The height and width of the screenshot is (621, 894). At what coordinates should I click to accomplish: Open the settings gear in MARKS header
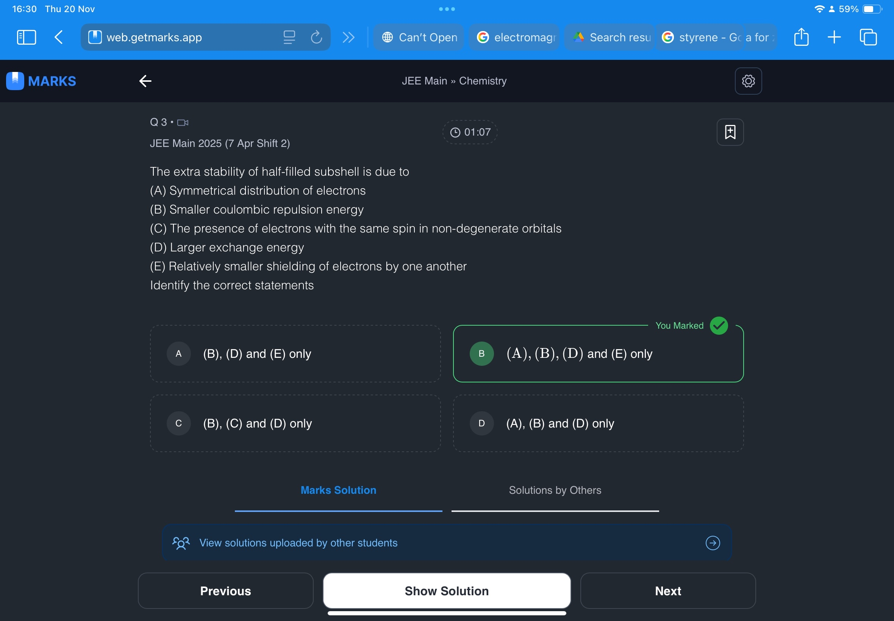coord(748,81)
